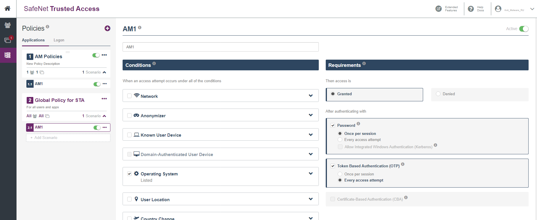Check the Anonymizer condition checkbox
This screenshot has height=220, width=537.
pyautogui.click(x=130, y=115)
